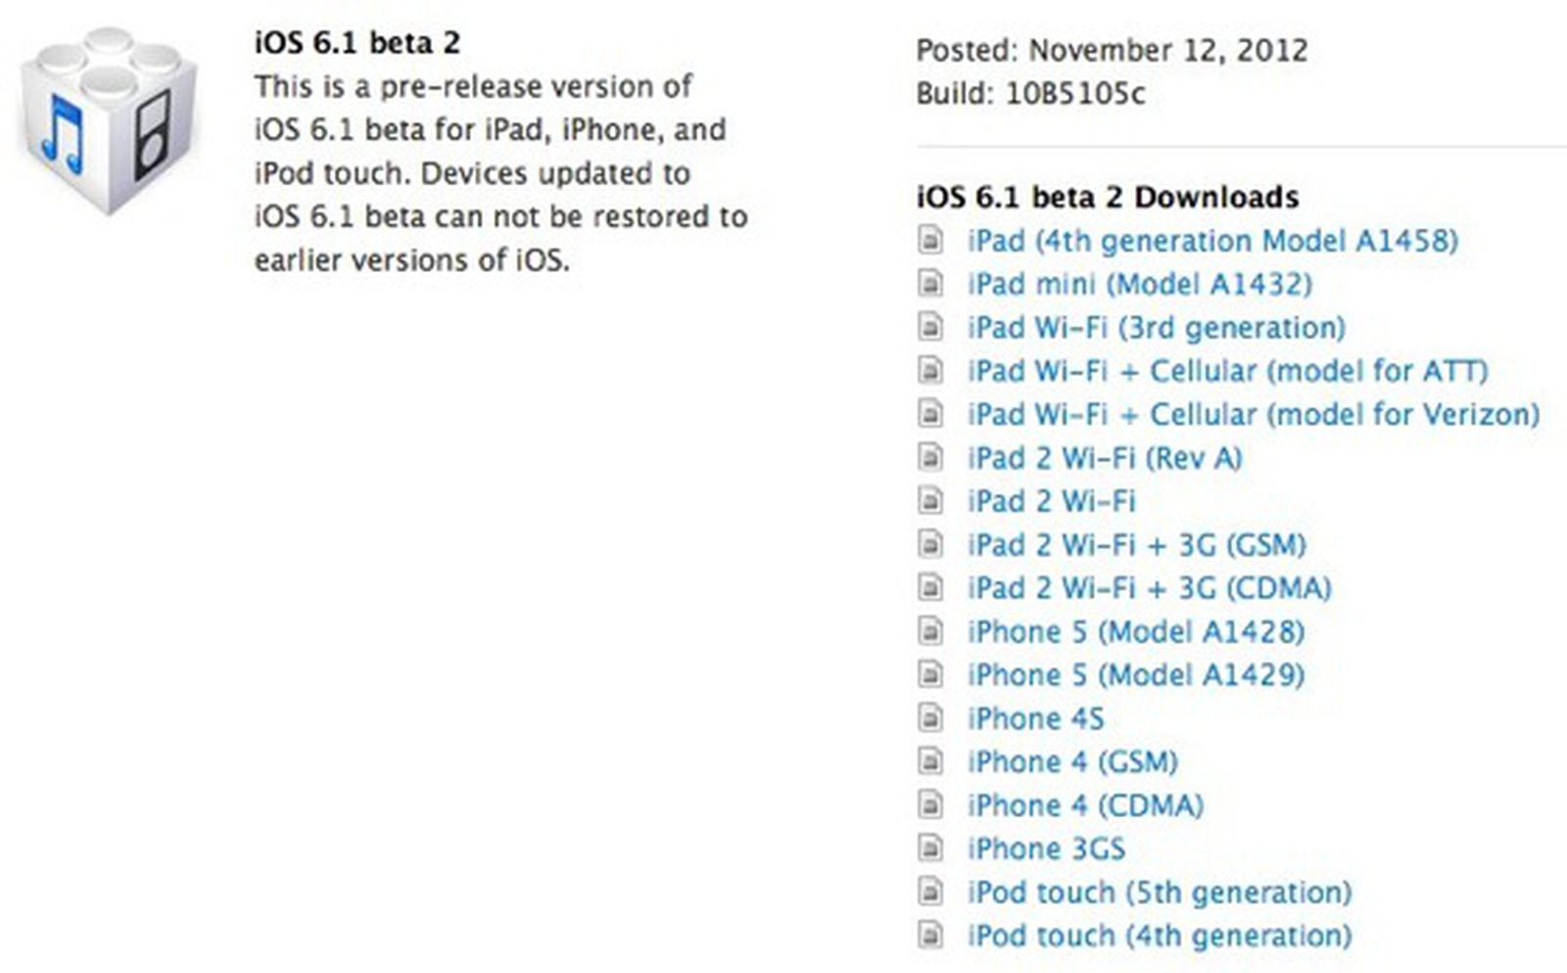Click the iOS 6.1 beta 2 Downloads heading

coord(1107,197)
